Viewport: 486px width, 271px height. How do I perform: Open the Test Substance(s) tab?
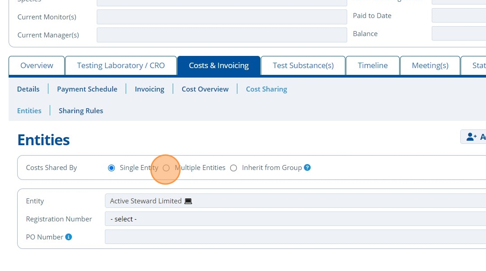pyautogui.click(x=303, y=65)
